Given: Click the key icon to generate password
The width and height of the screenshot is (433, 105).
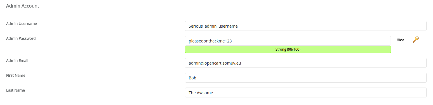Looking at the screenshot, I should 416,40.
